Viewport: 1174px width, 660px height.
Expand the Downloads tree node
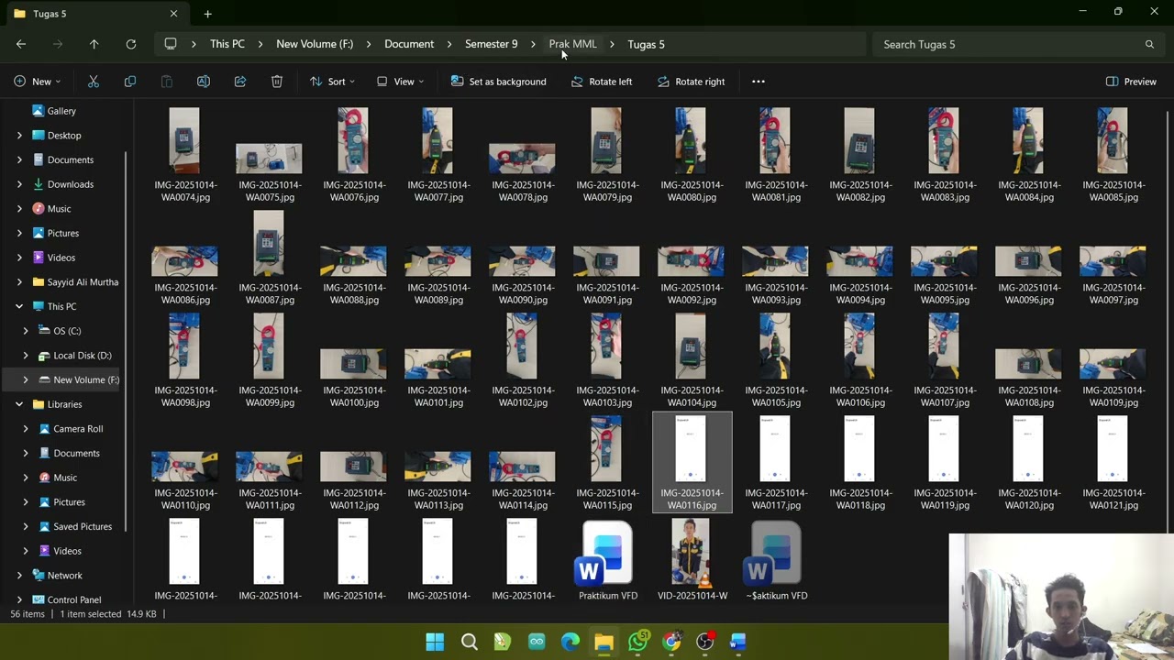(19, 184)
